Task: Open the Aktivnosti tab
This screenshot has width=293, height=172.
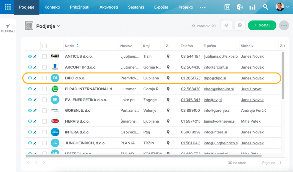Action: coord(108,7)
